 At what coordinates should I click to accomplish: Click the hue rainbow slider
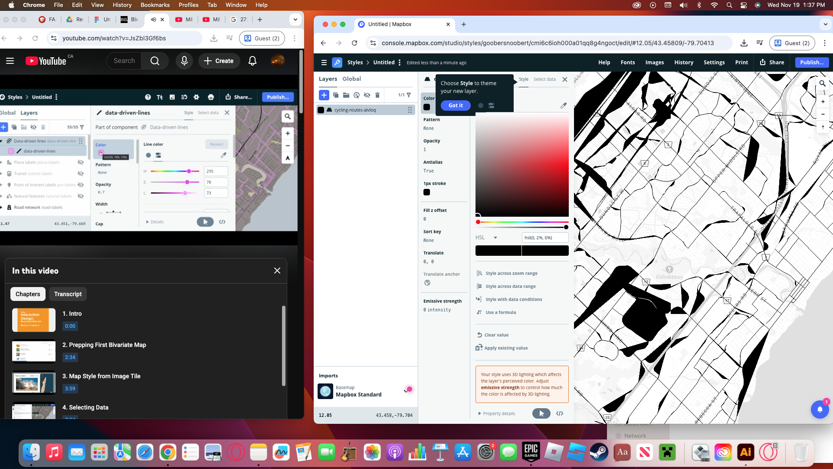522,222
